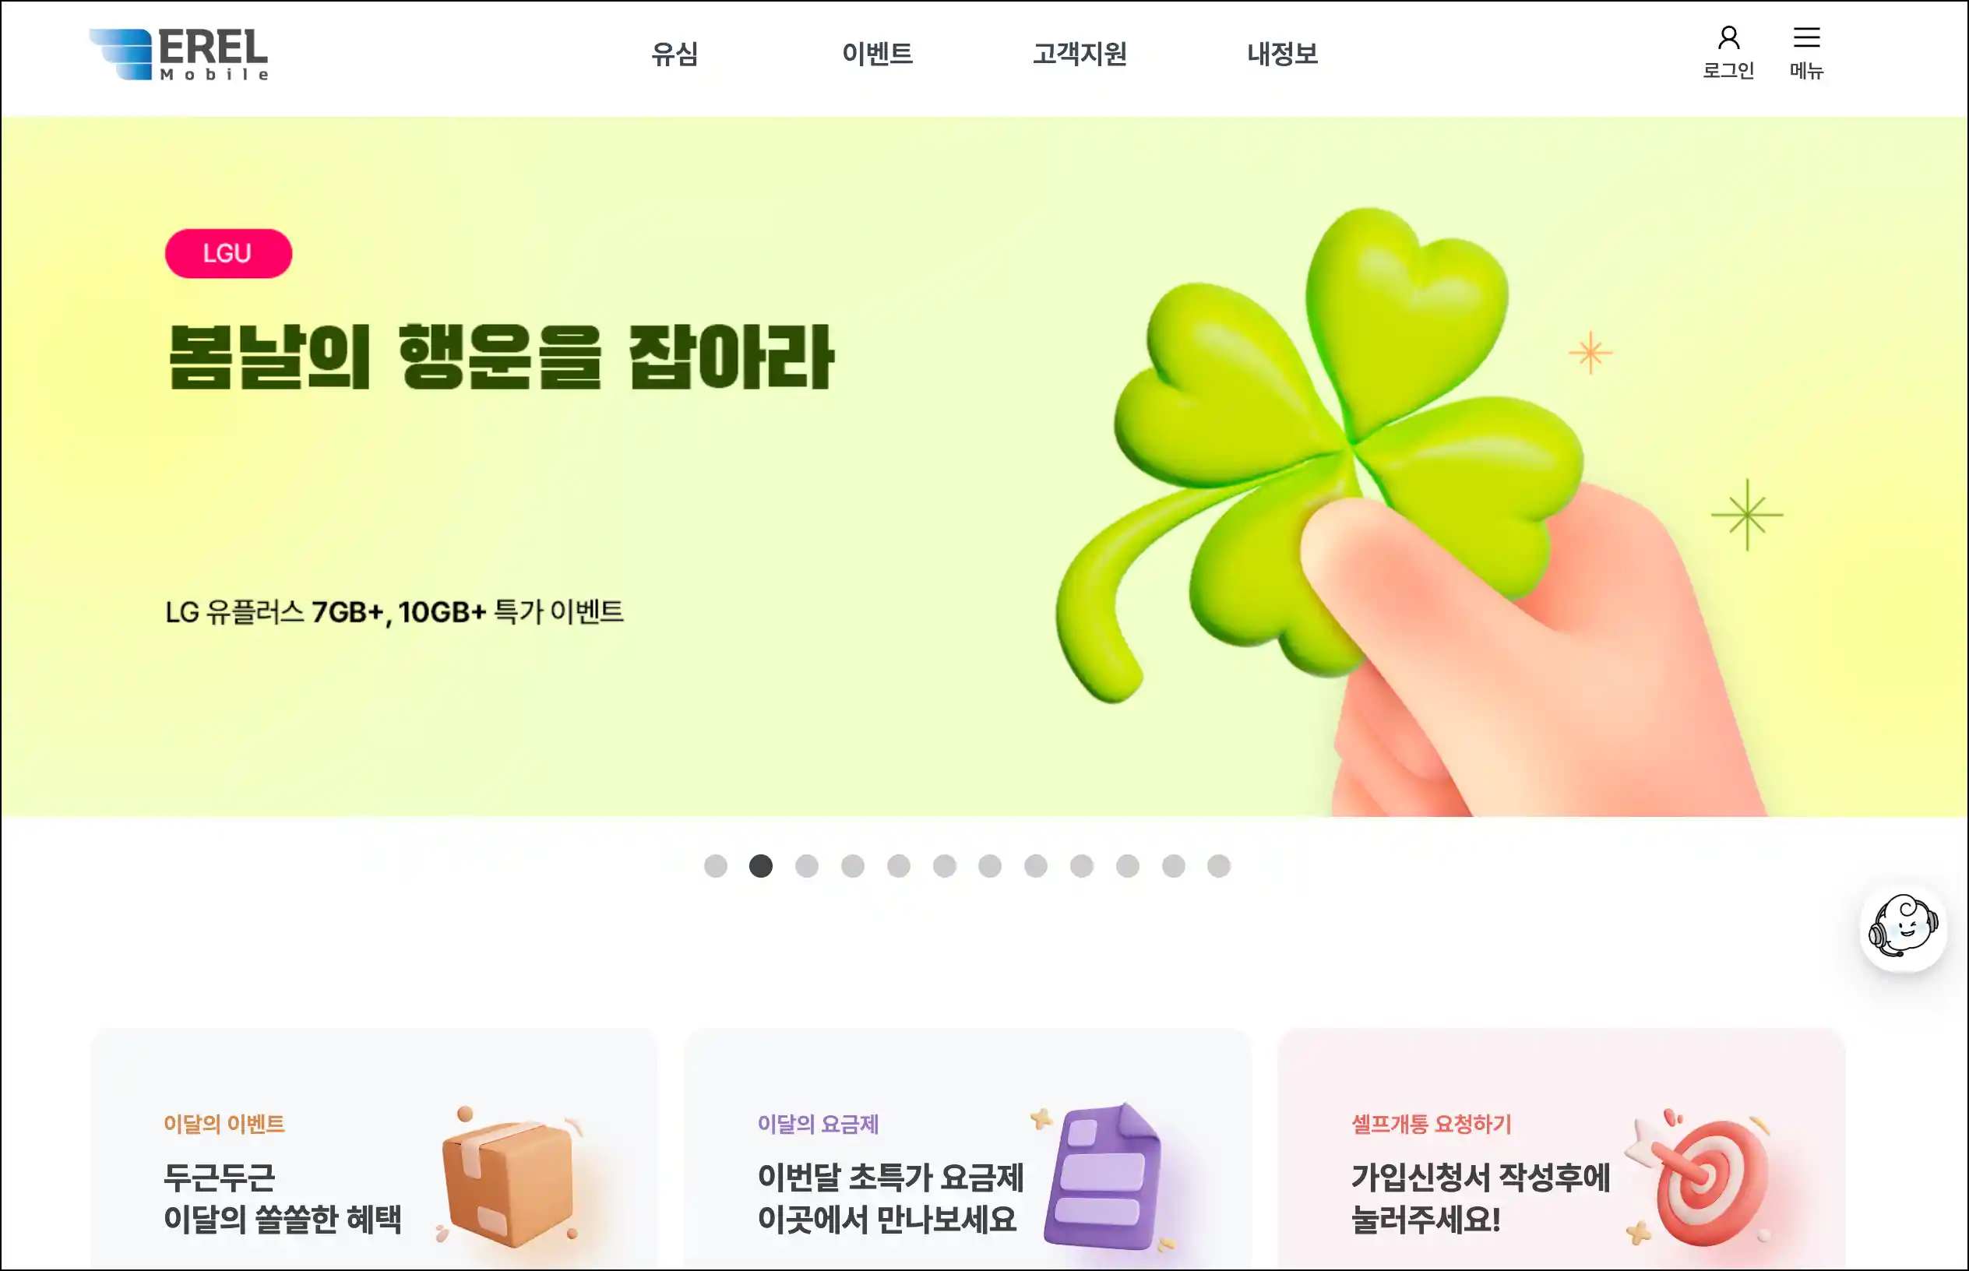Image resolution: width=1969 pixels, height=1271 pixels.
Task: Select the third carousel dot
Action: [x=806, y=866]
